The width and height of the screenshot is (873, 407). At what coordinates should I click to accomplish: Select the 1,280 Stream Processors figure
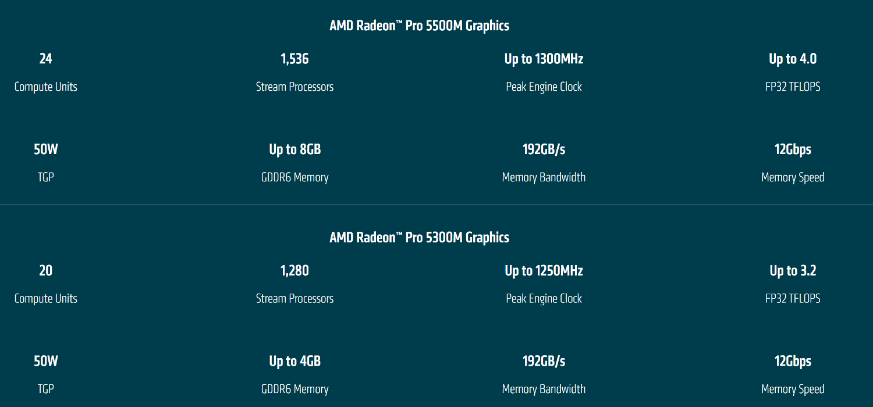(294, 270)
